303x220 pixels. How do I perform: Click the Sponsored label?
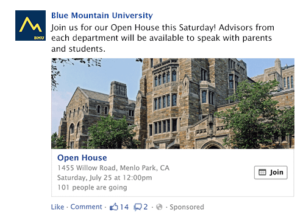click(187, 207)
